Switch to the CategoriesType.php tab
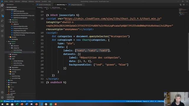Image resolution: width=189 pixels, height=106 pixels. [76, 5]
